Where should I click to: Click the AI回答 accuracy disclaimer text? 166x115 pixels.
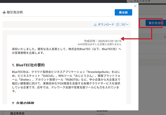click(x=99, y=45)
